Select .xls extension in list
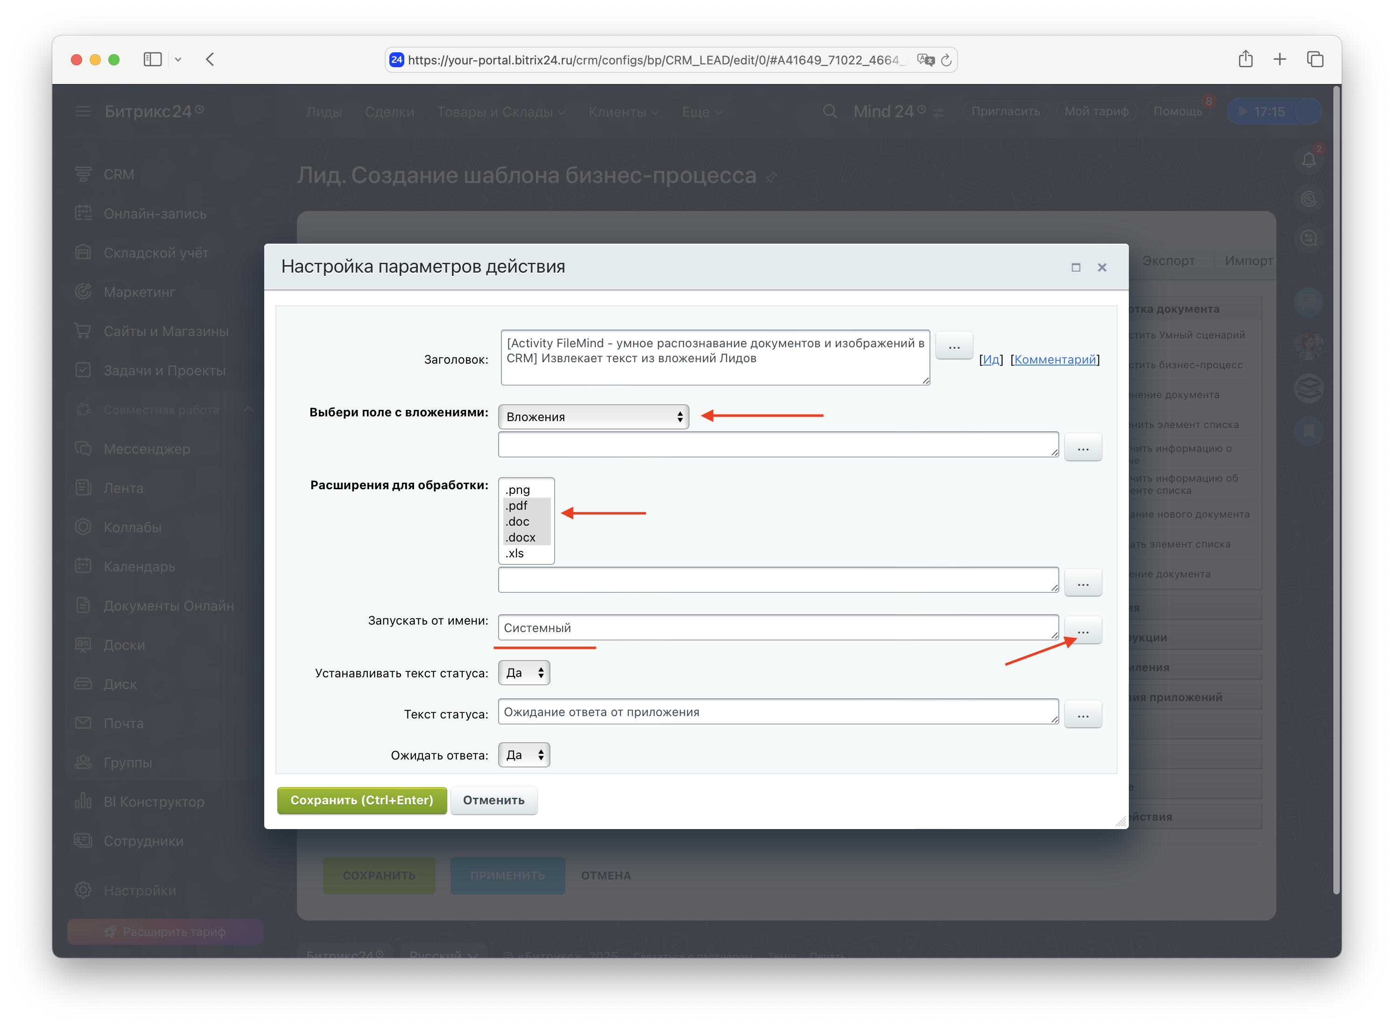 (x=515, y=553)
